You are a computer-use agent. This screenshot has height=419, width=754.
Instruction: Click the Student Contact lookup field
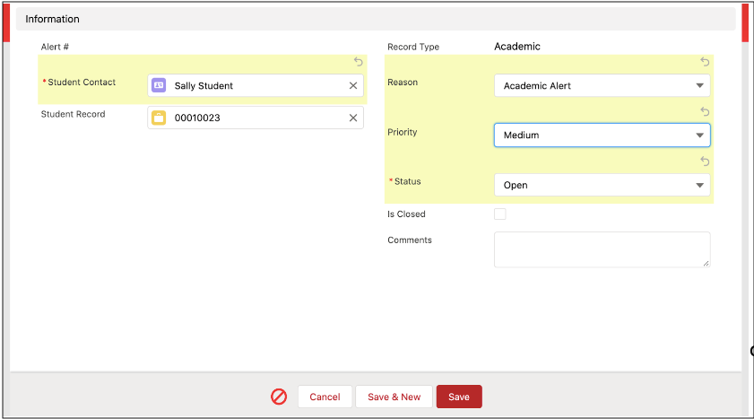(256, 86)
